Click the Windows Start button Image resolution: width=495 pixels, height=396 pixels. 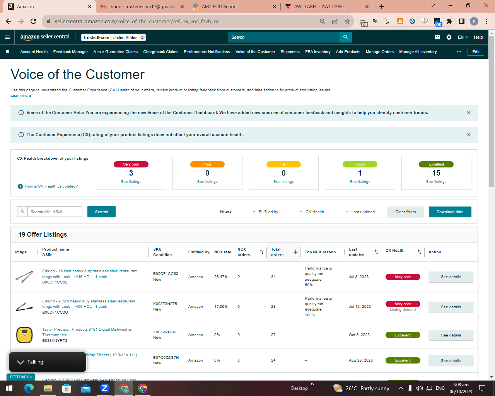tap(9, 388)
